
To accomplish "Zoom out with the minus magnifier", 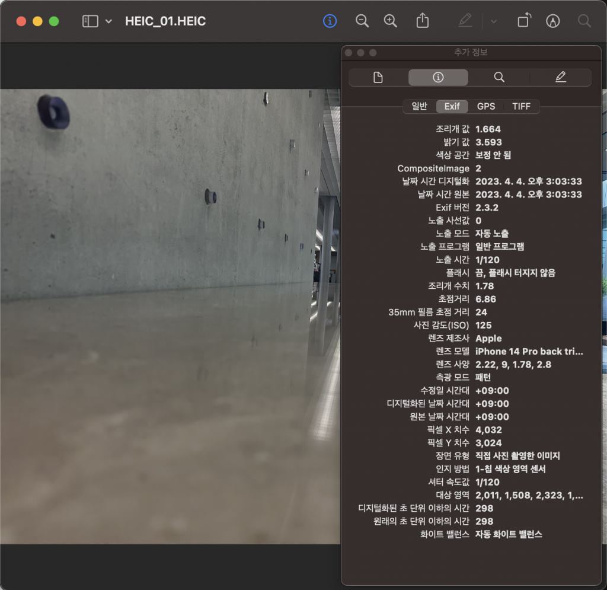I will pos(362,21).
